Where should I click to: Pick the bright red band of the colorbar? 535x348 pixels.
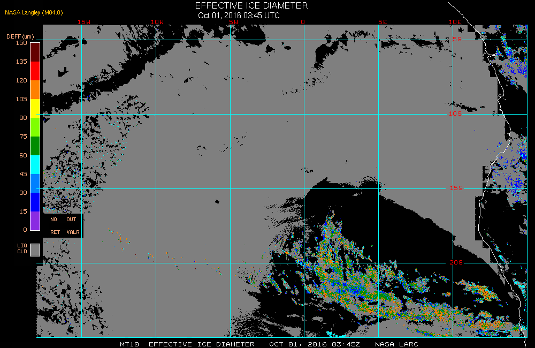click(35, 71)
